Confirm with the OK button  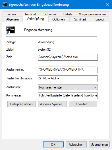point(53,145)
